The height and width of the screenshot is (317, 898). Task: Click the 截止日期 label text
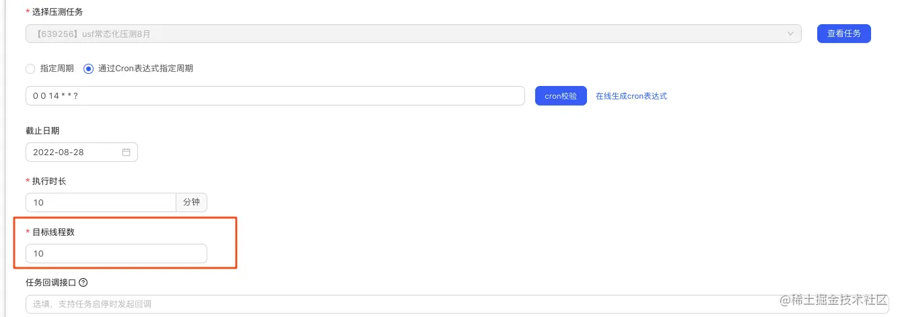(42, 130)
